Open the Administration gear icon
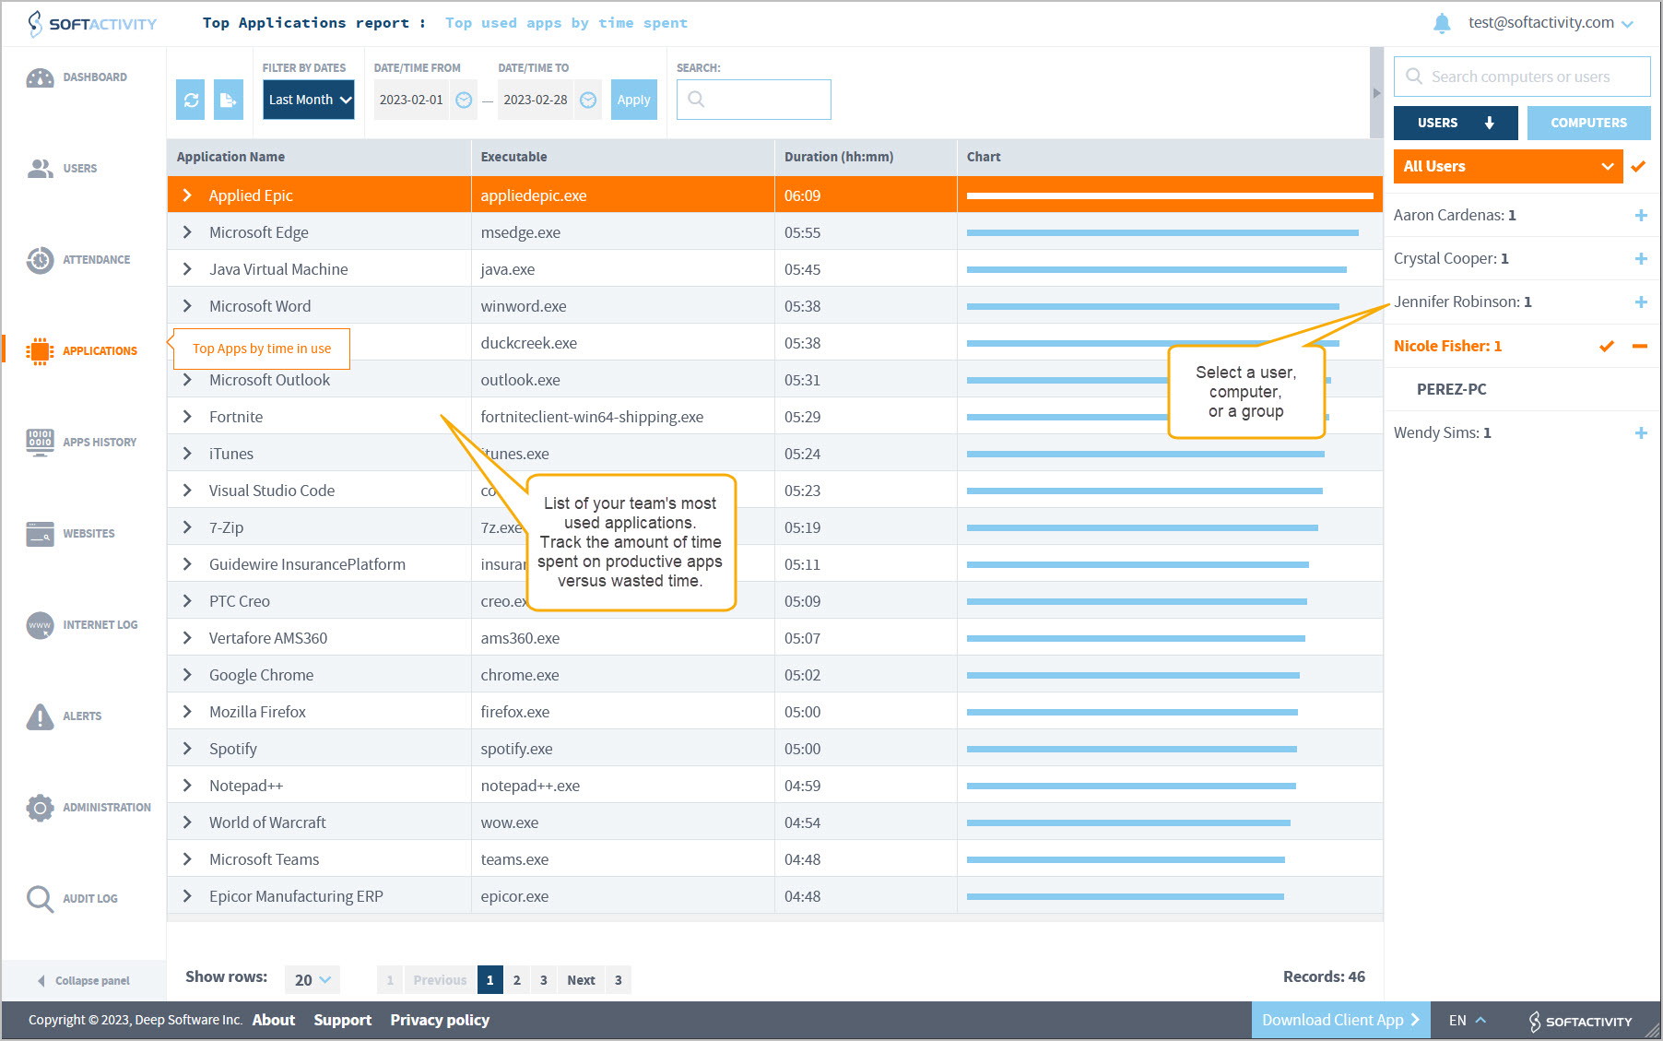Image resolution: width=1663 pixels, height=1041 pixels. (x=40, y=808)
